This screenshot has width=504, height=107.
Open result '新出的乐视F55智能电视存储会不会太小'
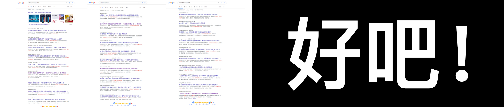pyautogui.click(x=119, y=60)
